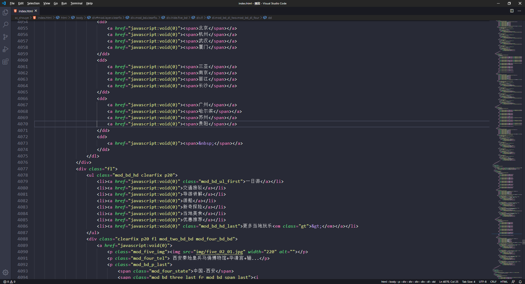Image resolution: width=525 pixels, height=284 pixels.
Task: Show errors and warnings count
Action: click(x=9, y=282)
